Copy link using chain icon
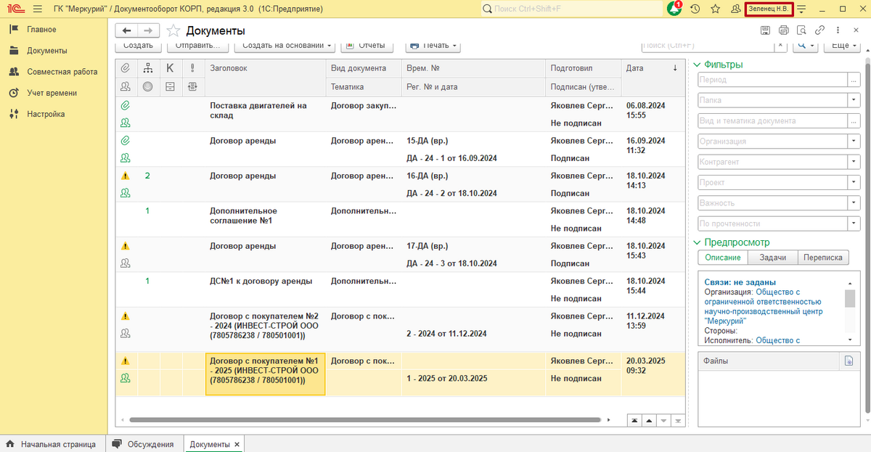The height and width of the screenshot is (452, 871). coord(820,30)
